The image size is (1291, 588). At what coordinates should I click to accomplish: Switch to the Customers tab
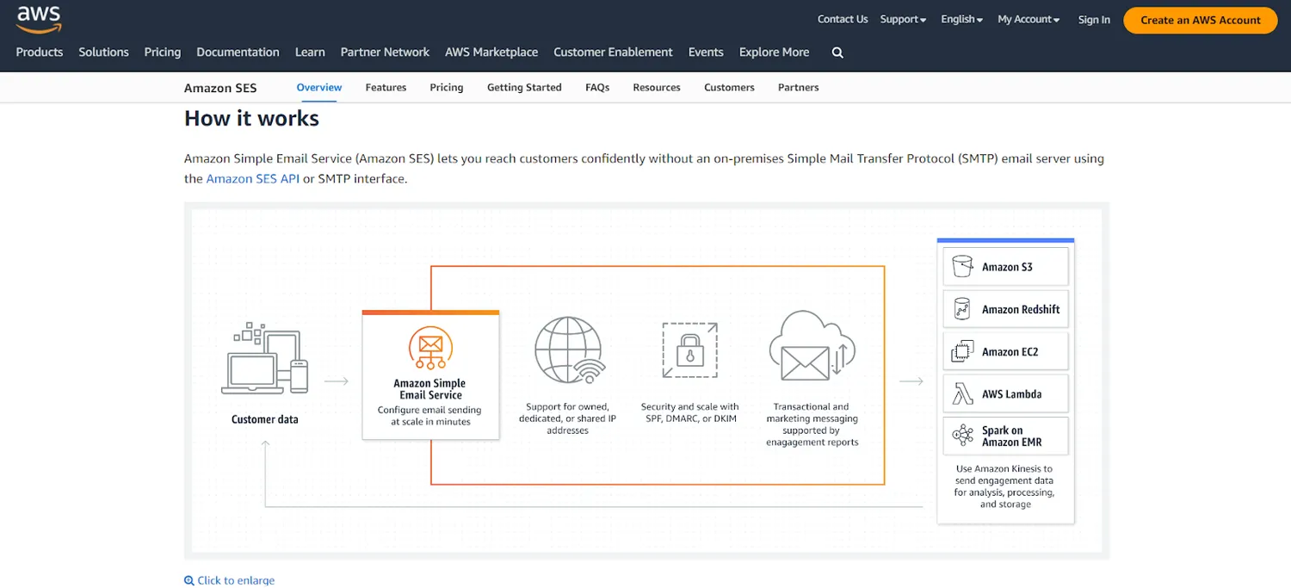pyautogui.click(x=729, y=87)
